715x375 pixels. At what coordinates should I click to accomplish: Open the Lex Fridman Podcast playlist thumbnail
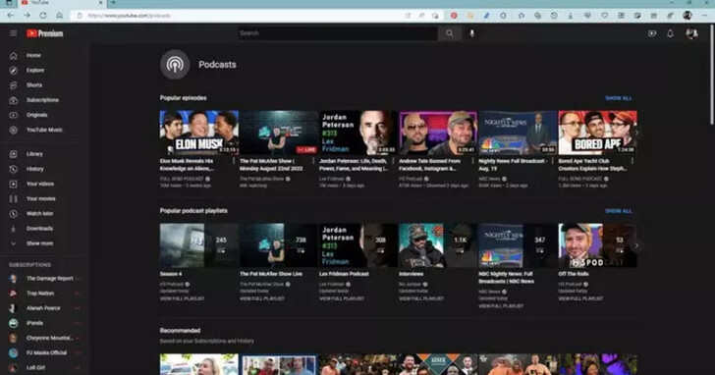pos(358,245)
